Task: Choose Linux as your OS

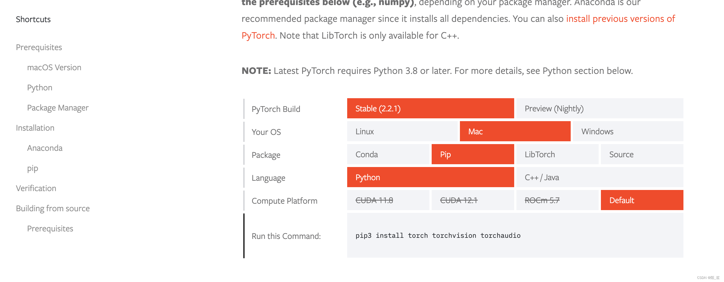Action: pyautogui.click(x=402, y=131)
